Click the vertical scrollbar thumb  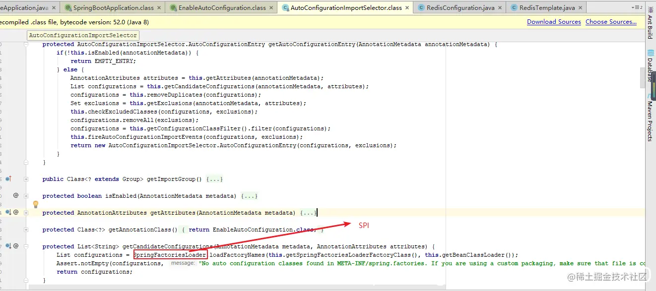pyautogui.click(x=642, y=78)
